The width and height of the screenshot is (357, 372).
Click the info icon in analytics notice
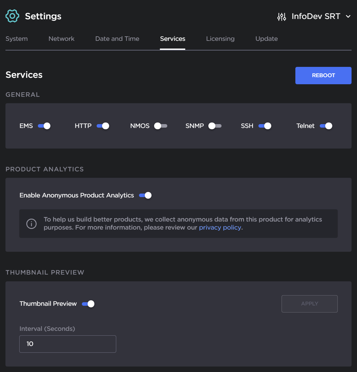pyautogui.click(x=31, y=223)
